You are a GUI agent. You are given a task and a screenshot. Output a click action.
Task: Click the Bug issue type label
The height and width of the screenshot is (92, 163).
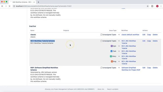(x=115, y=61)
